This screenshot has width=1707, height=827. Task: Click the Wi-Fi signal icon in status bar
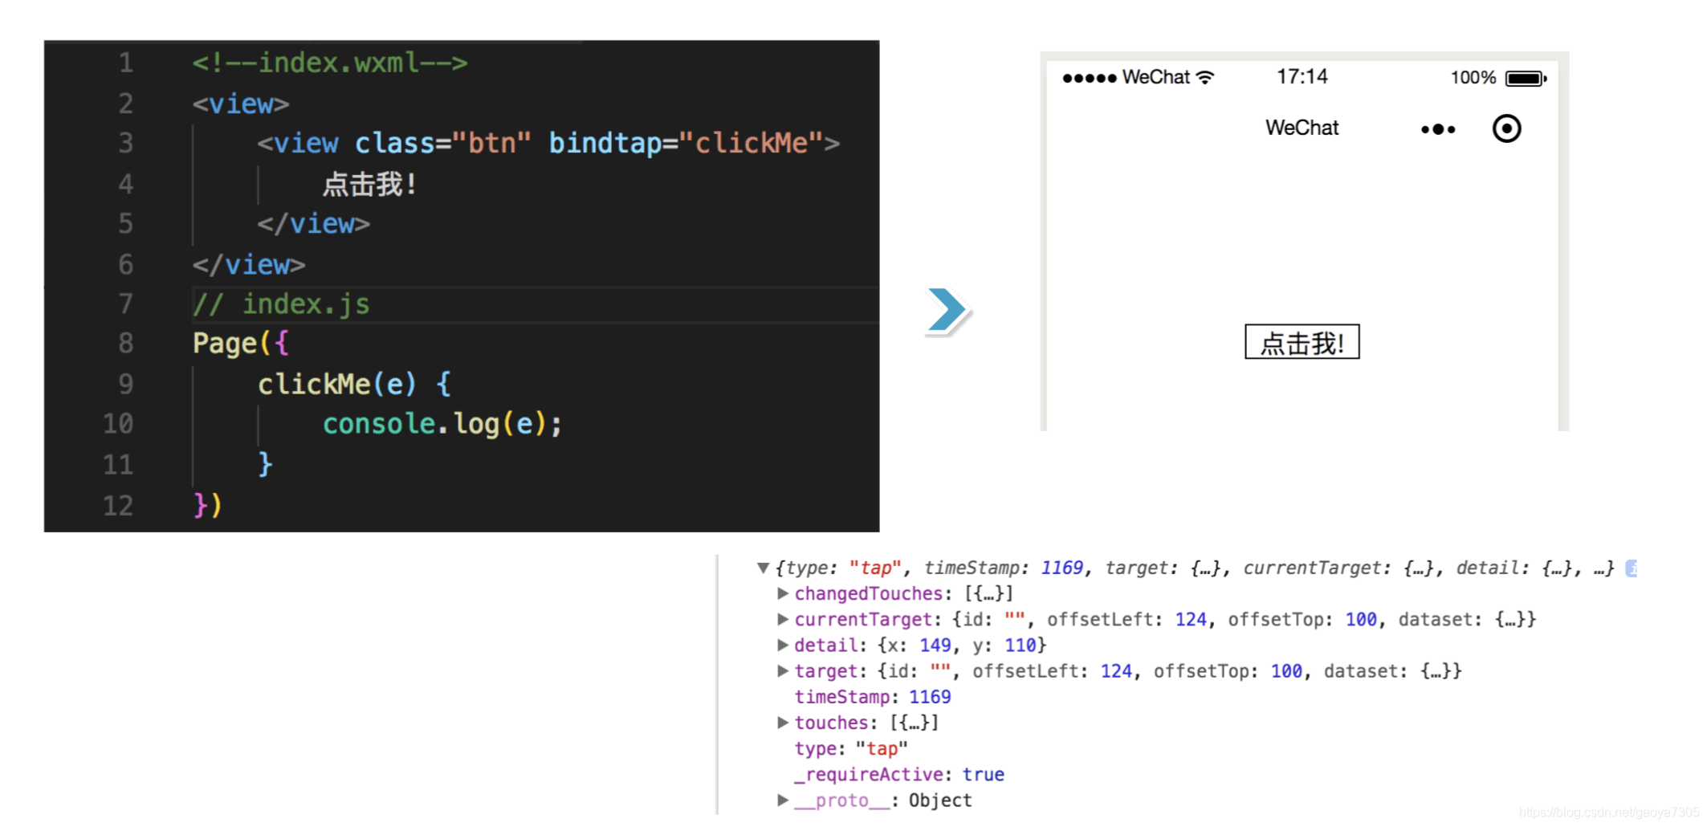pyautogui.click(x=1204, y=77)
